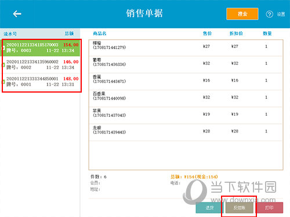
Task: Click ¥27 in the 售价 column
Action: coord(206,46)
